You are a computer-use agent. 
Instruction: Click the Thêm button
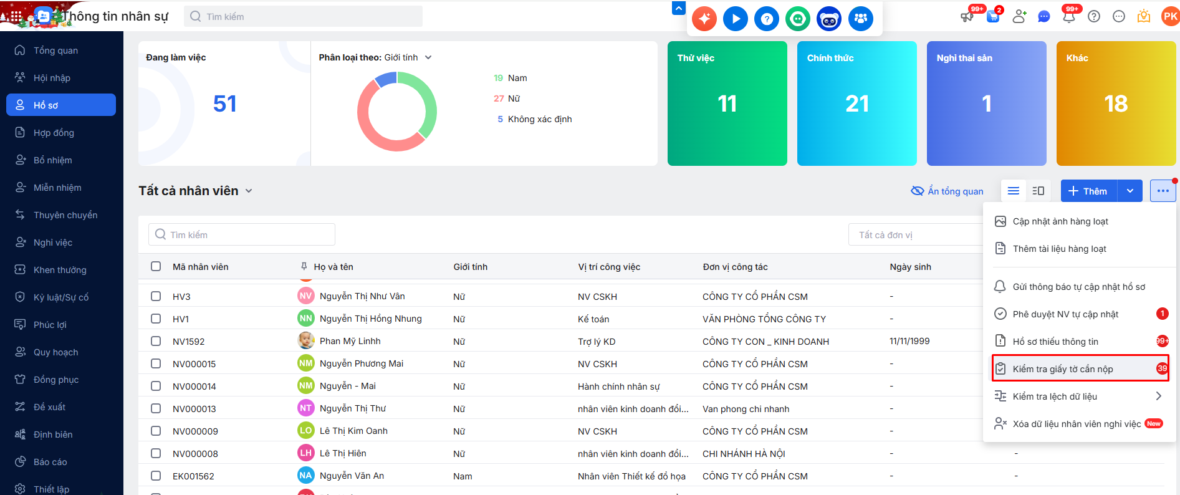tap(1089, 191)
